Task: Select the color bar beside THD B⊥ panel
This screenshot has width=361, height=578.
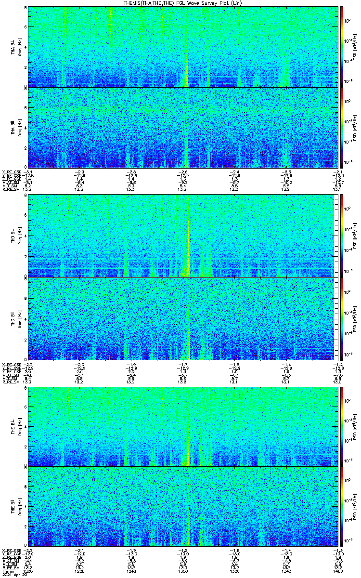Action: pos(341,236)
